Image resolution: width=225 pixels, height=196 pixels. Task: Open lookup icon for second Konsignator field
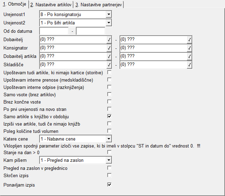(x=189, y=48)
